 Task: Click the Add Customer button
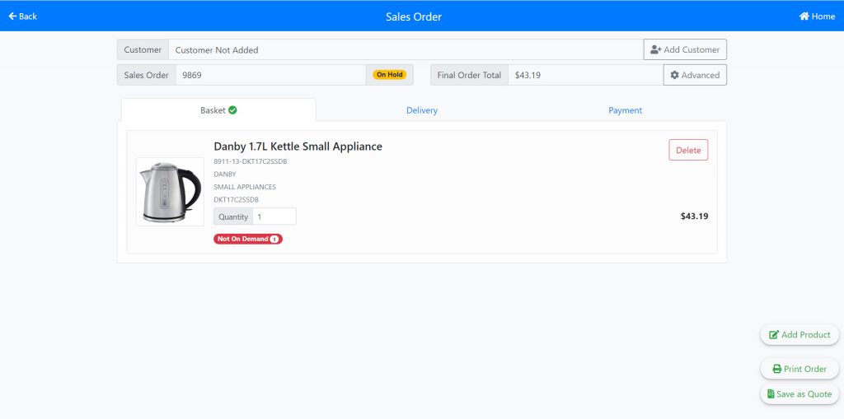685,49
